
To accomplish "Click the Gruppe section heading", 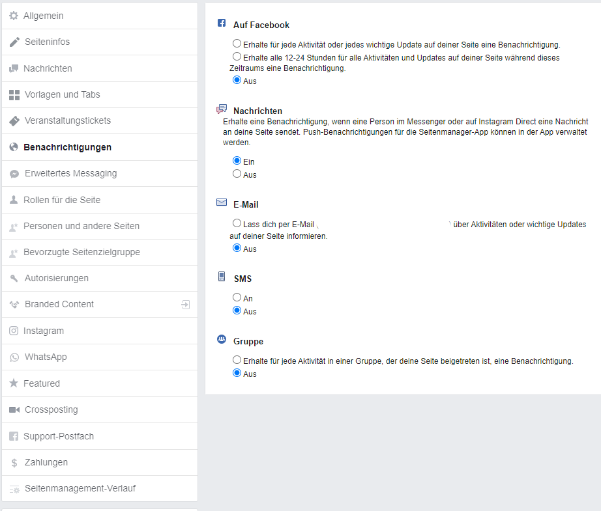I will click(248, 342).
